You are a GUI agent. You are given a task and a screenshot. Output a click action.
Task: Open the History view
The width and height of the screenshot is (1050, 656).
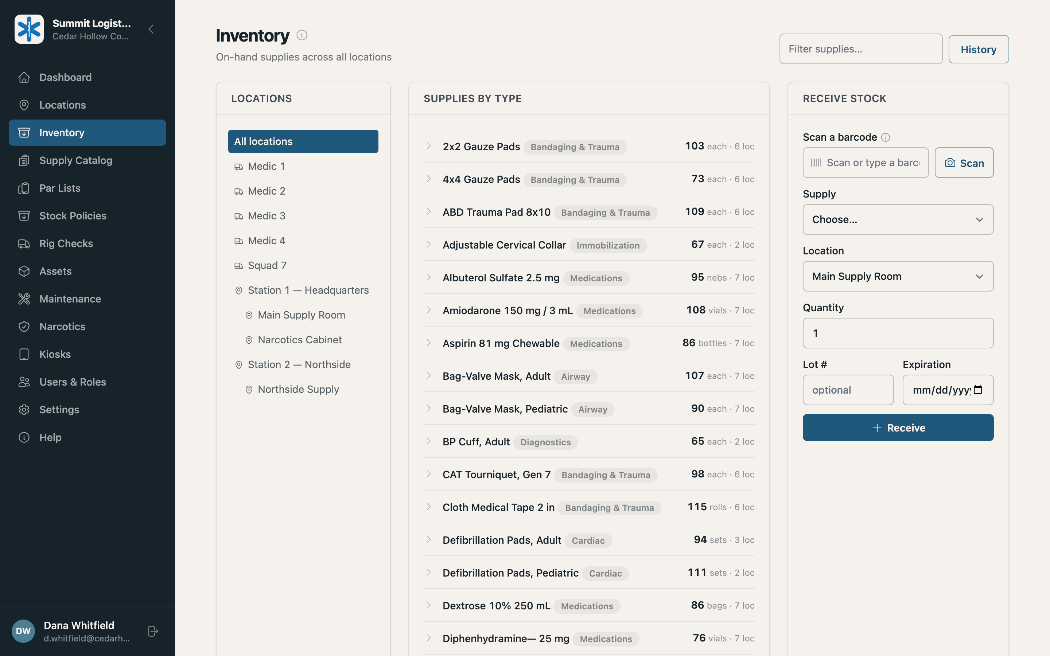[979, 49]
